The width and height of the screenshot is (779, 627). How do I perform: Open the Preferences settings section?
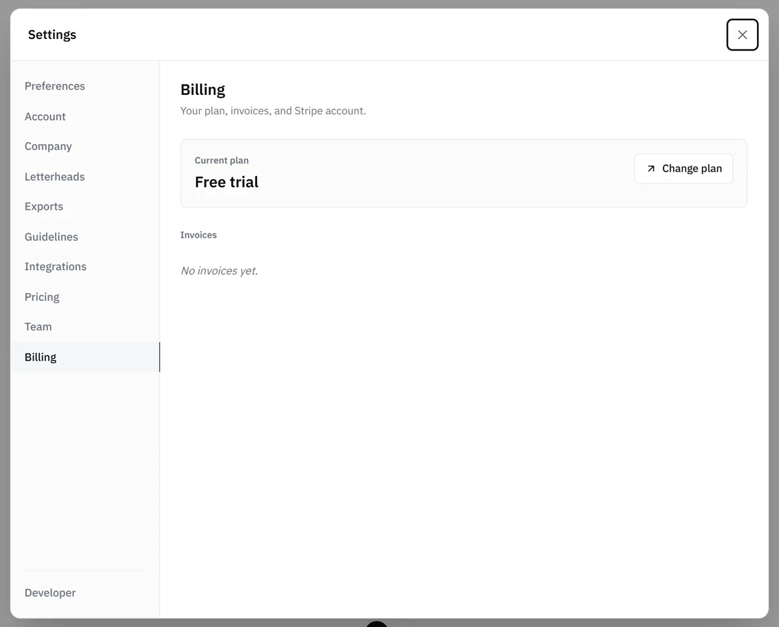pyautogui.click(x=85, y=86)
